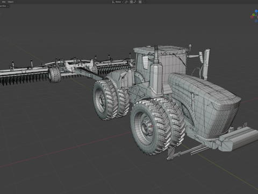Open the Add menu in the viewport header
The width and height of the screenshot is (258, 194).
click(4, 2)
